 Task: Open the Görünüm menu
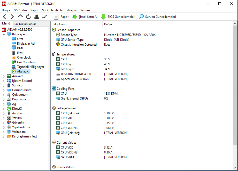coord(20,10)
